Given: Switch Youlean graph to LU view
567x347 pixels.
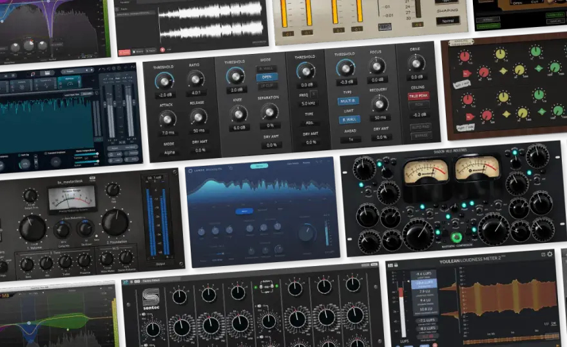Looking at the screenshot, I should pyautogui.click(x=547, y=324).
